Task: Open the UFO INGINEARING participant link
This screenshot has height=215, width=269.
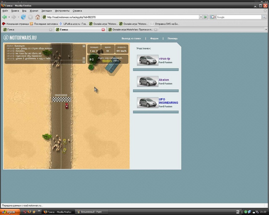Action: [168, 101]
